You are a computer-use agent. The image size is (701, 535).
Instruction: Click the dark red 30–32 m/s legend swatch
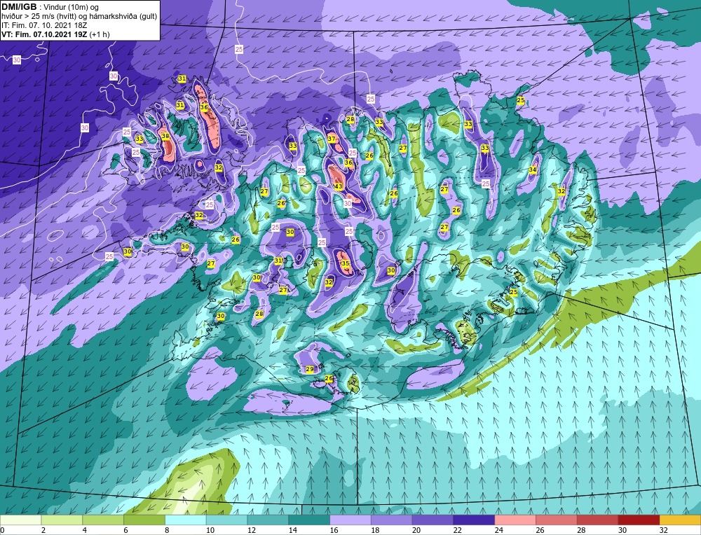pyautogui.click(x=639, y=520)
